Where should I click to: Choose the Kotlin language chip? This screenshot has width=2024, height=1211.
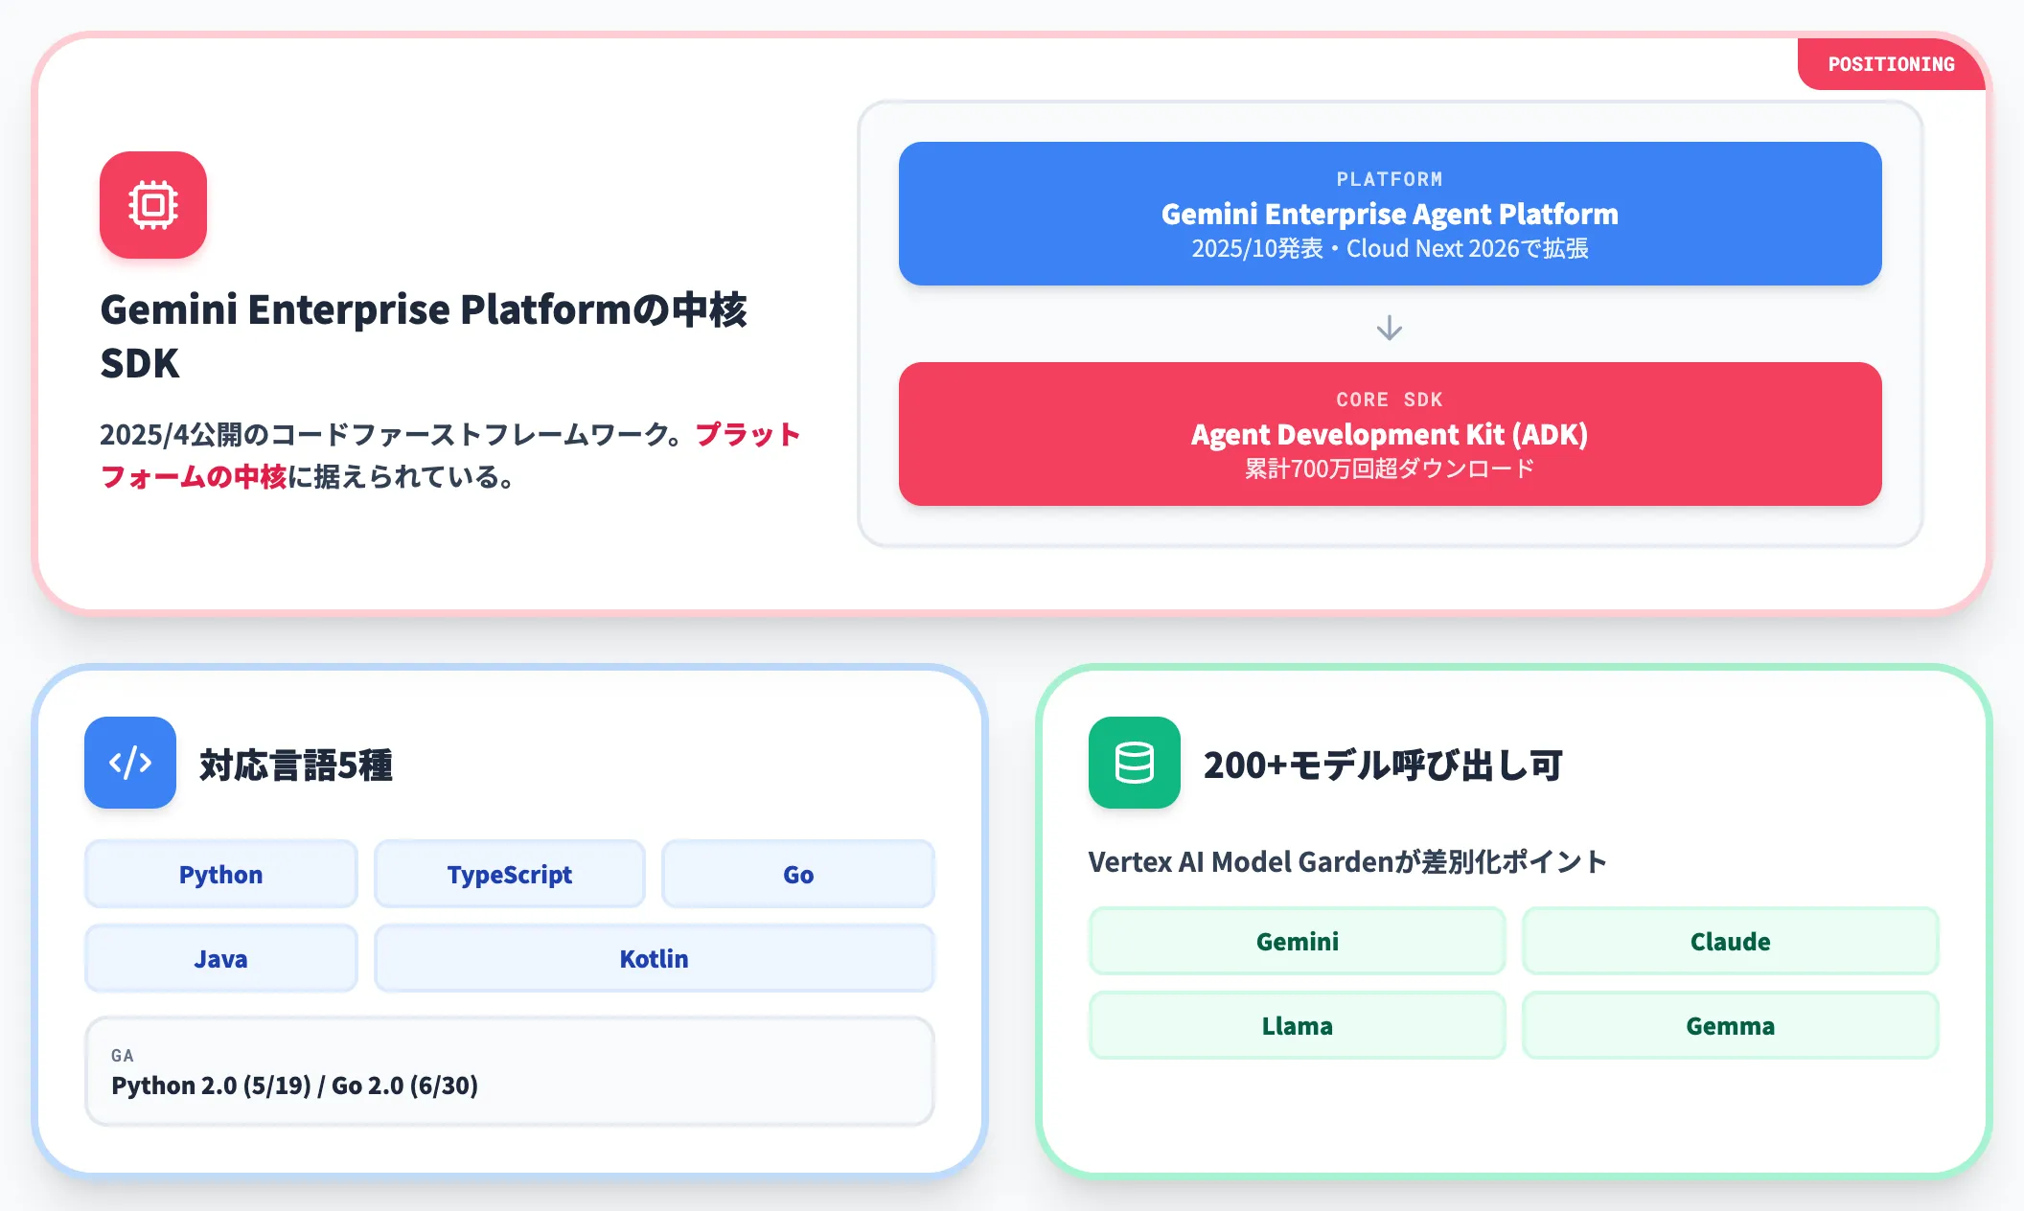tap(655, 958)
